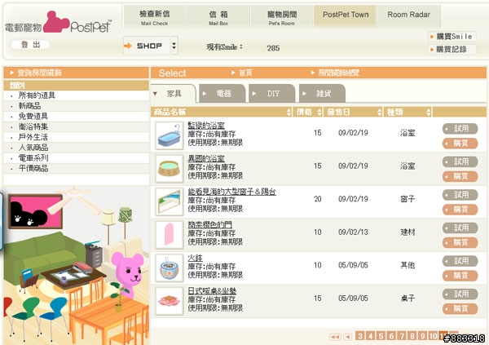
Task: Go to page 10
Action: tap(433, 336)
